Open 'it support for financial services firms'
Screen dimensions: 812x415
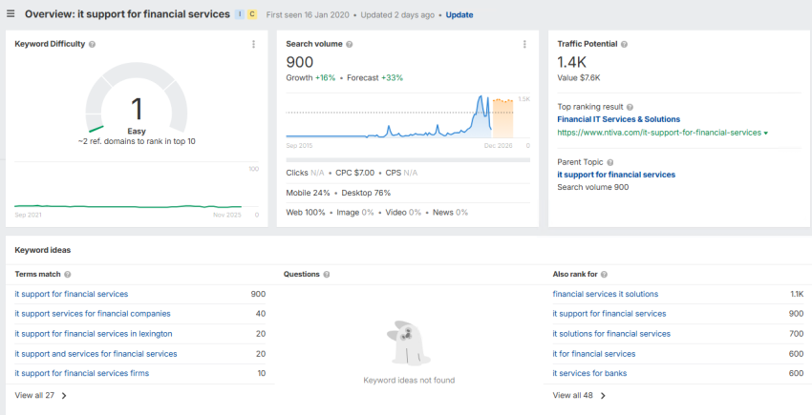pos(82,373)
